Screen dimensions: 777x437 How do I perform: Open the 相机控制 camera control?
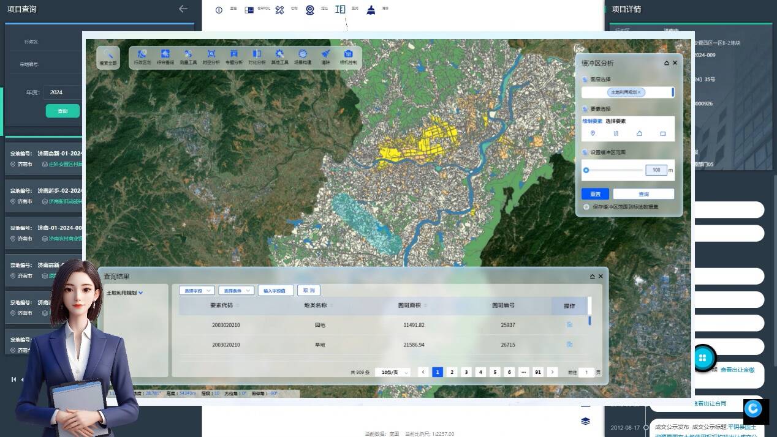348,56
